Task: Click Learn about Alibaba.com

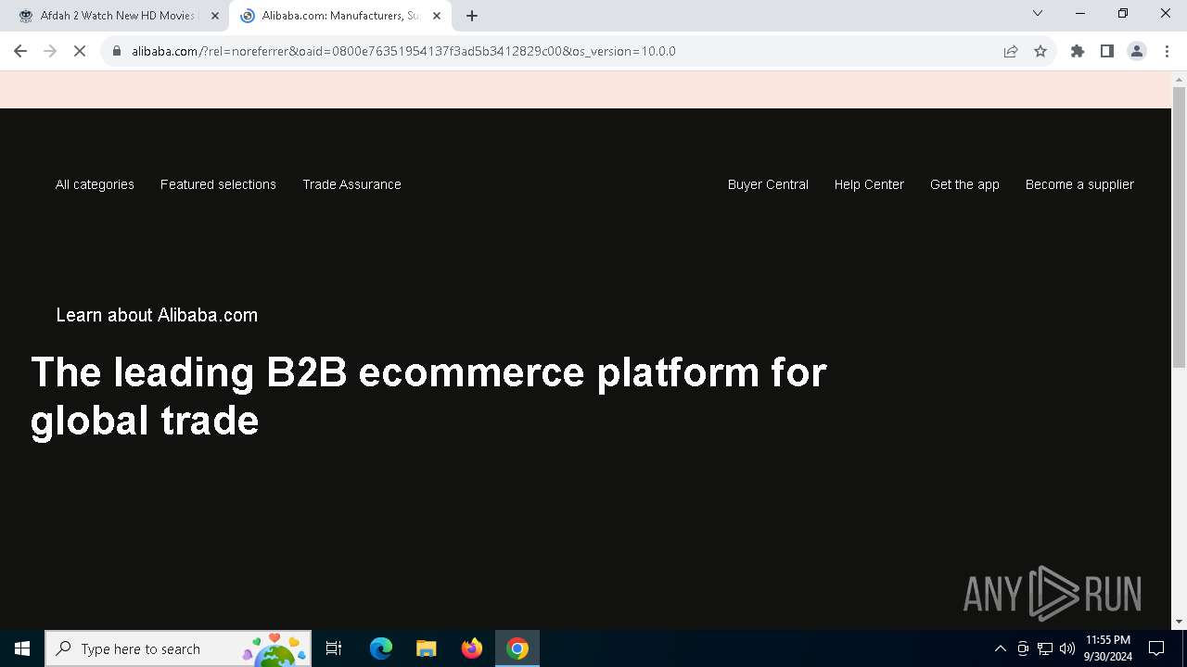Action: [157, 315]
